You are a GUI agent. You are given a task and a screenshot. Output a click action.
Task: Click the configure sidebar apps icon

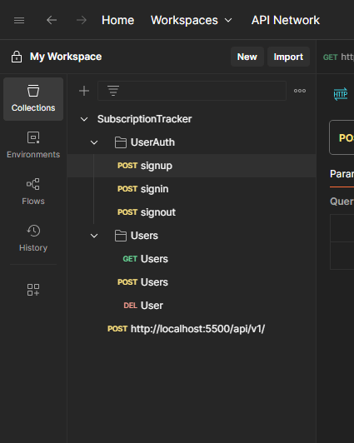click(x=33, y=290)
